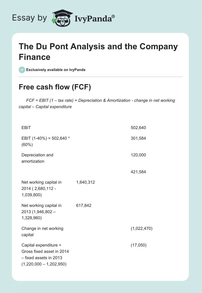Select the "Capital expenditure" row description

(x=45, y=255)
